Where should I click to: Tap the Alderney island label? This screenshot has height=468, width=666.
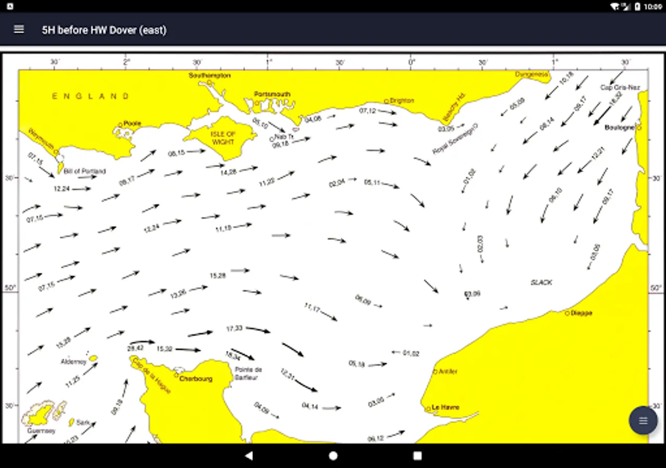(x=73, y=361)
